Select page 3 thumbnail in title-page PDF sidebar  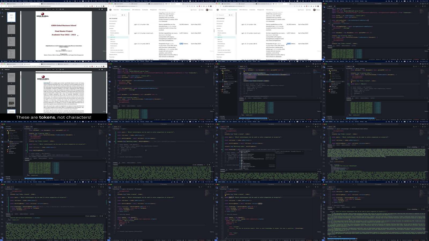pos(11,42)
